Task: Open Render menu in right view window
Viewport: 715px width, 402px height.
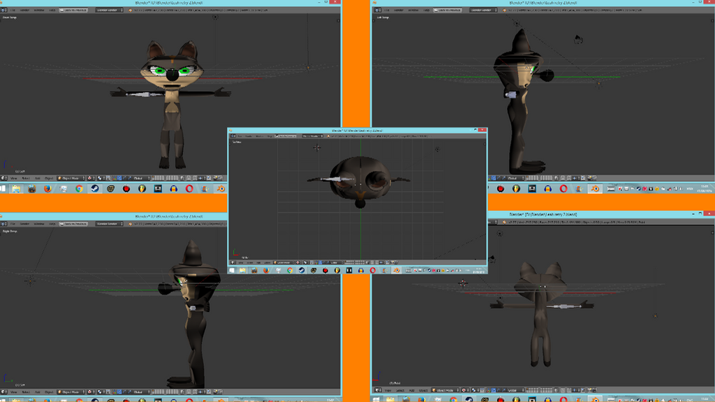Action: pos(24,224)
